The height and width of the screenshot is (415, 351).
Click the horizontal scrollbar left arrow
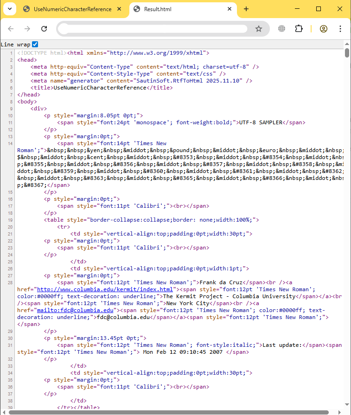tap(4, 412)
